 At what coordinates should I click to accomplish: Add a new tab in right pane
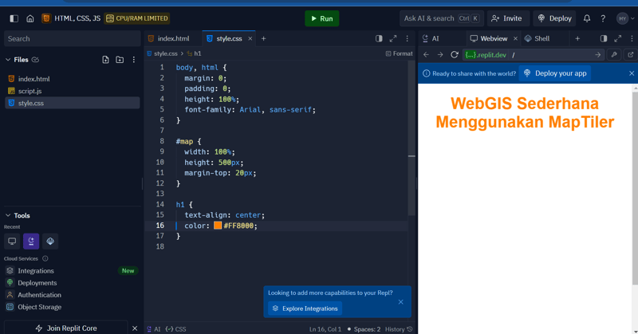point(577,38)
